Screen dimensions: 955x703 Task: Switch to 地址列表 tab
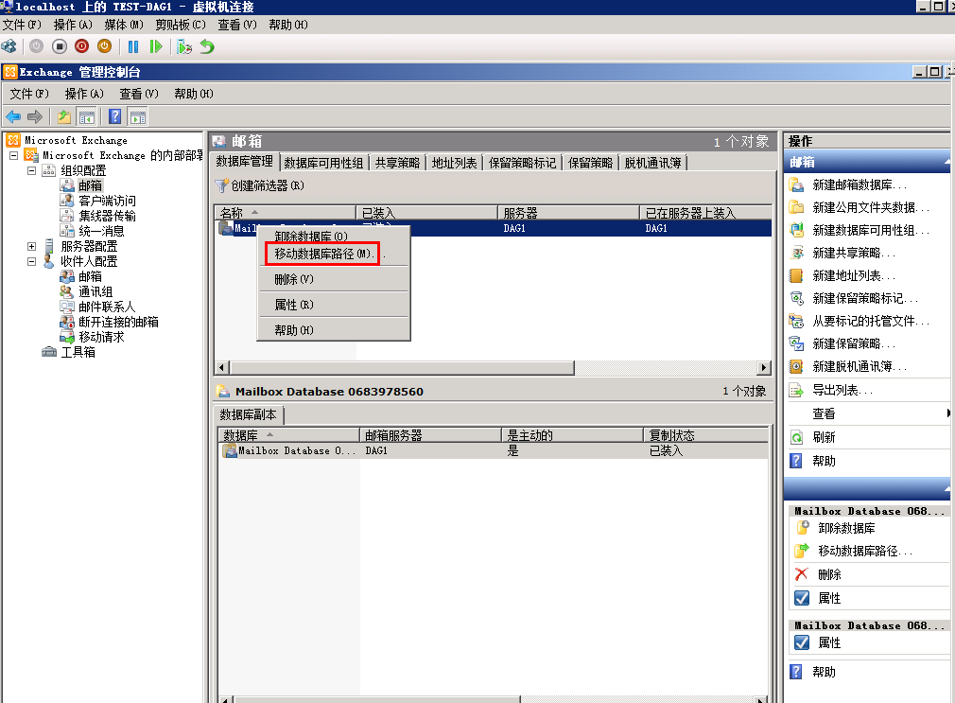(454, 163)
